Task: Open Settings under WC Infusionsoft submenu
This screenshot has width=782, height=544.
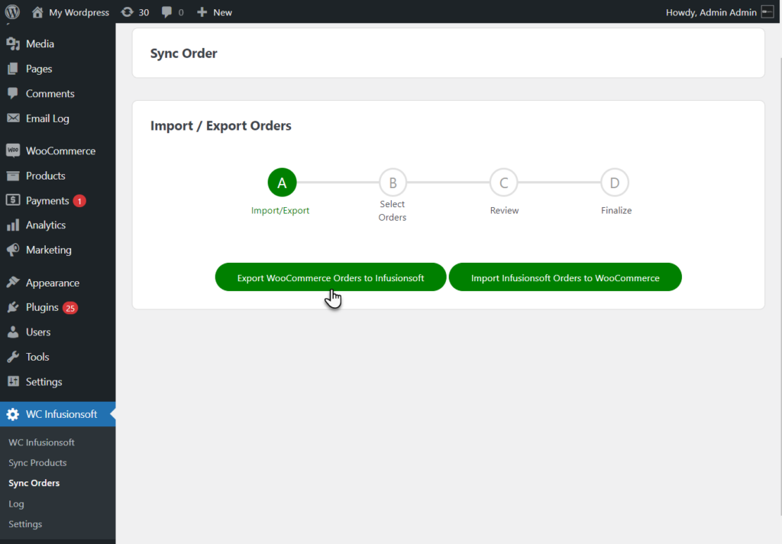Action: [25, 524]
